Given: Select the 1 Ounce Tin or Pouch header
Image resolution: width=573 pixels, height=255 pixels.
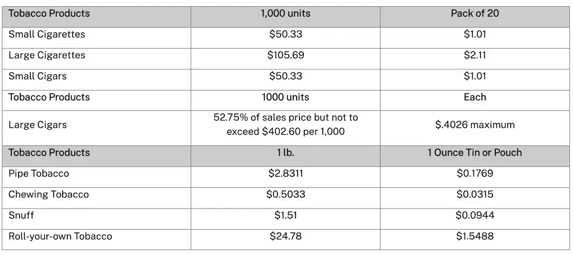Looking at the screenshot, I should point(475,152).
